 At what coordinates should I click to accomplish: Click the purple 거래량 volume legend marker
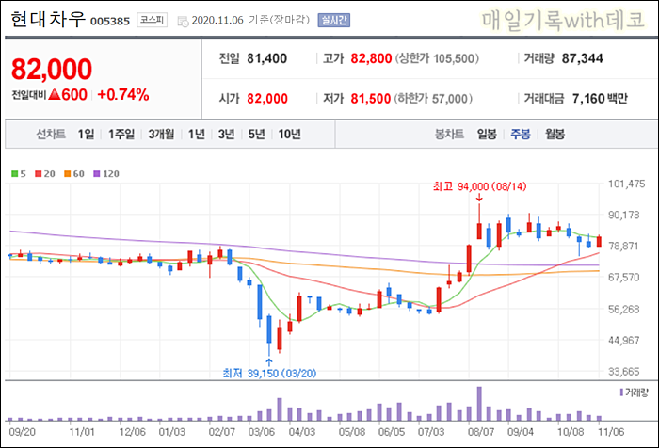pos(621,392)
